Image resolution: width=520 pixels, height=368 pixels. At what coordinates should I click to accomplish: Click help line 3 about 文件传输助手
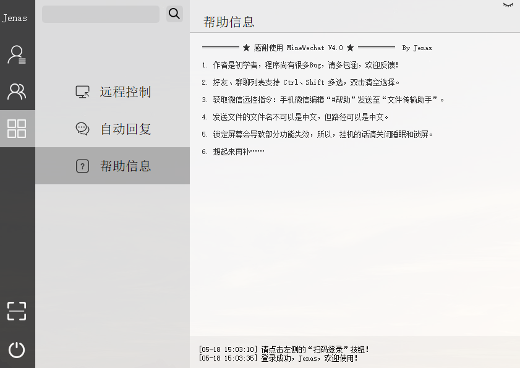click(x=323, y=100)
